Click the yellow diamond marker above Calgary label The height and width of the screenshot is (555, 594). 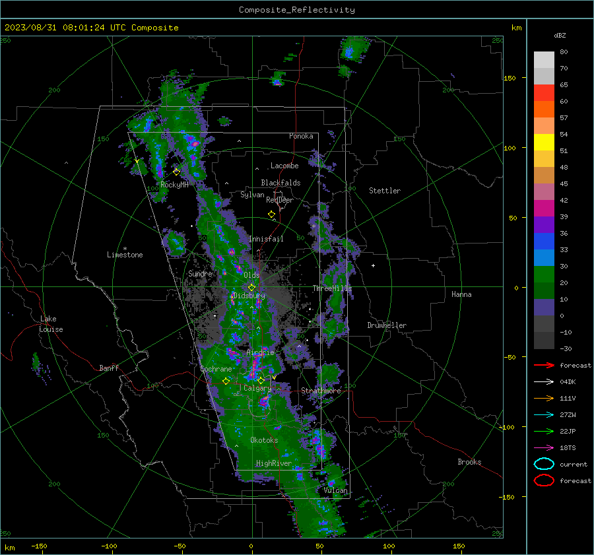(x=261, y=380)
